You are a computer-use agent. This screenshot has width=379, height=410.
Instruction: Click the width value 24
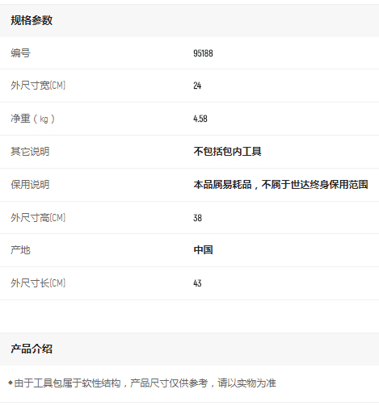197,86
